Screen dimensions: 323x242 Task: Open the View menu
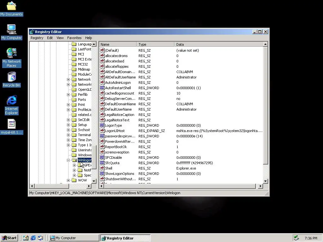click(60, 38)
